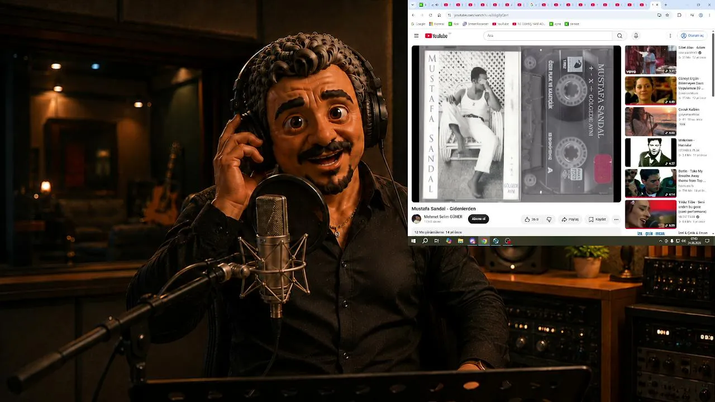
Task: Open the Windows Start menu
Action: click(413, 241)
